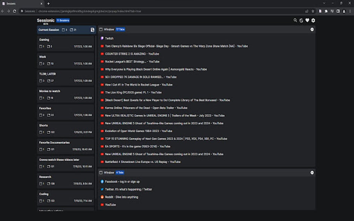Share this page icon in address bar
The height and width of the screenshot is (221, 354).
point(306,11)
